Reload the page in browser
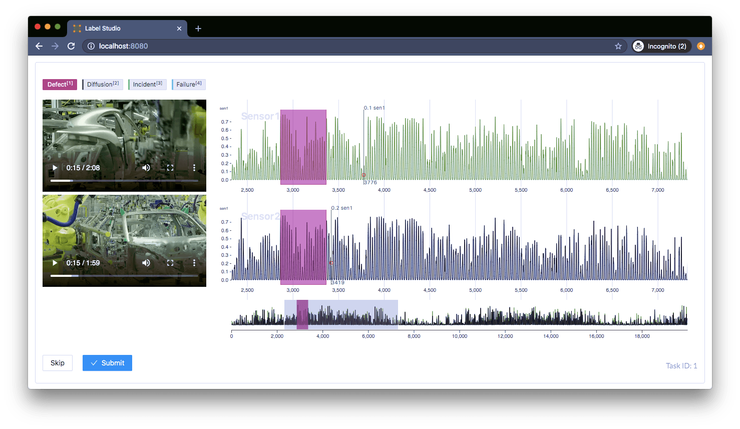 click(x=71, y=46)
